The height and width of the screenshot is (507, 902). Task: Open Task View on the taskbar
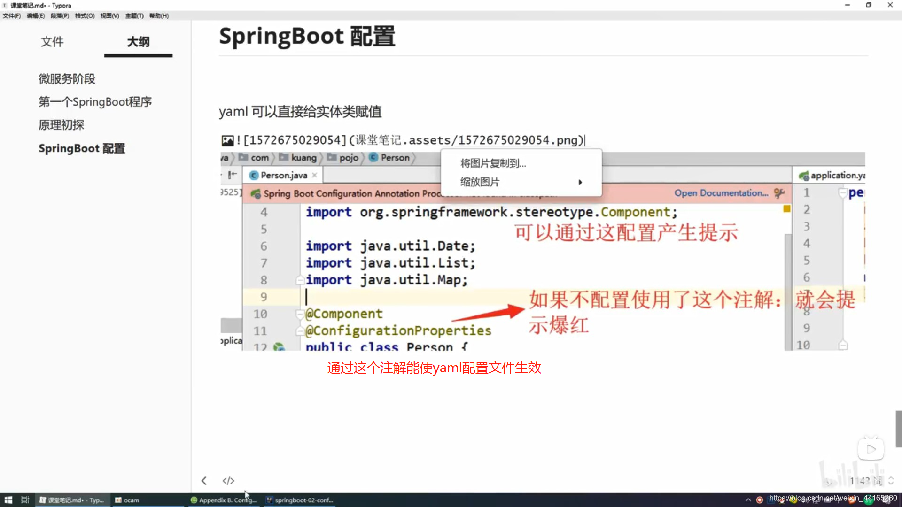coord(25,500)
